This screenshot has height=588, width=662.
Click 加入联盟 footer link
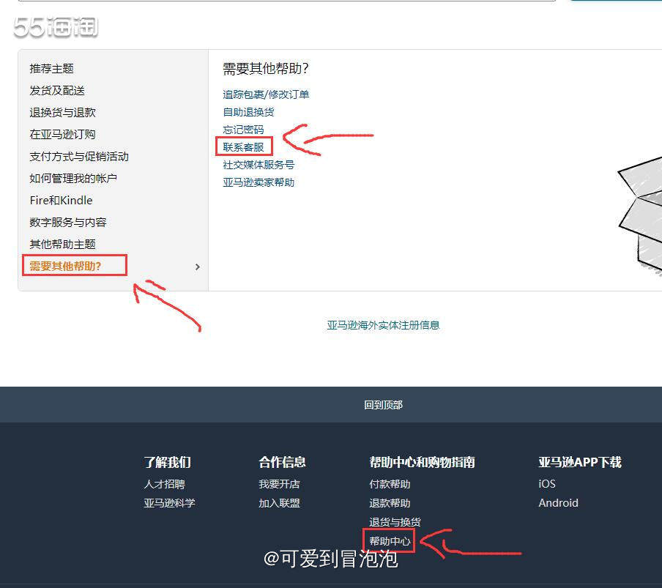point(279,503)
